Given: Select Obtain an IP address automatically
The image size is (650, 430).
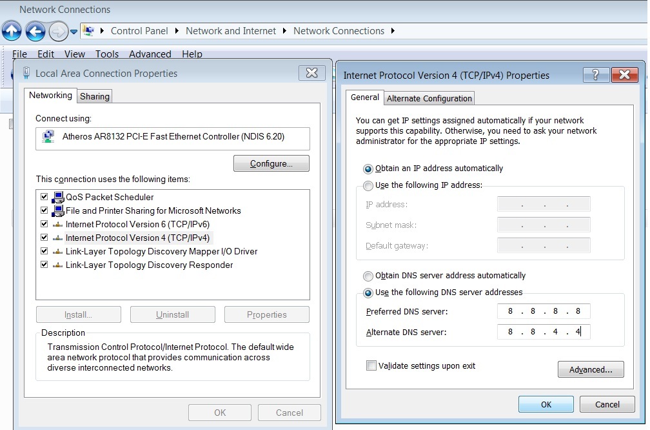Looking at the screenshot, I should tap(368, 169).
